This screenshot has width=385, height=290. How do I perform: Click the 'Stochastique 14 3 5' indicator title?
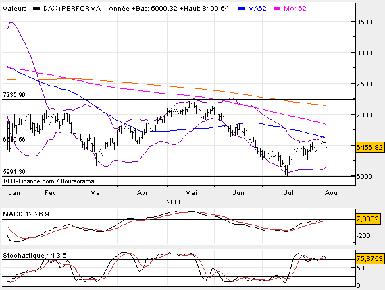[x=34, y=256]
